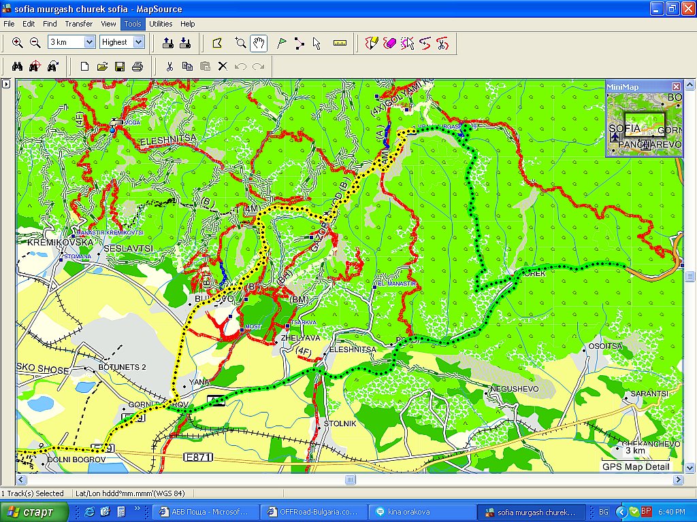
Task: Click the Windows Start button
Action: (35, 512)
